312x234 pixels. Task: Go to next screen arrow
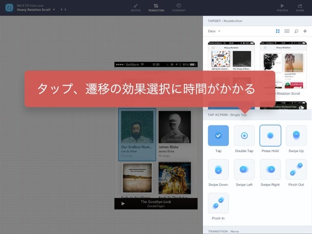point(66,9)
